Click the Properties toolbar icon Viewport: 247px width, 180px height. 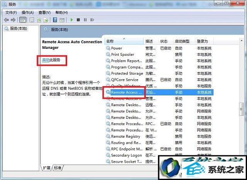click(32, 20)
